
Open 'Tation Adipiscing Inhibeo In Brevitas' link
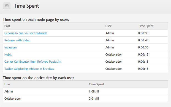[29, 69]
